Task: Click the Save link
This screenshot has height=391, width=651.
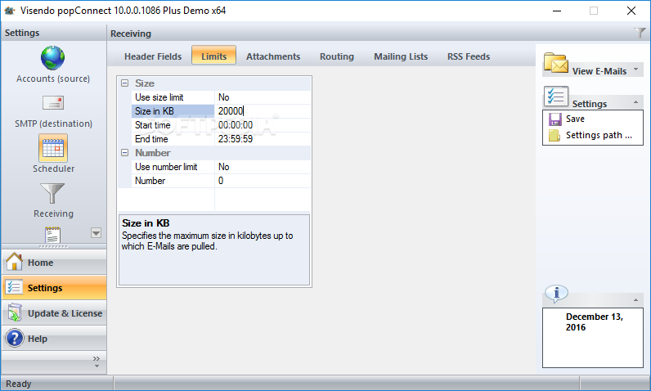Action: (x=575, y=119)
